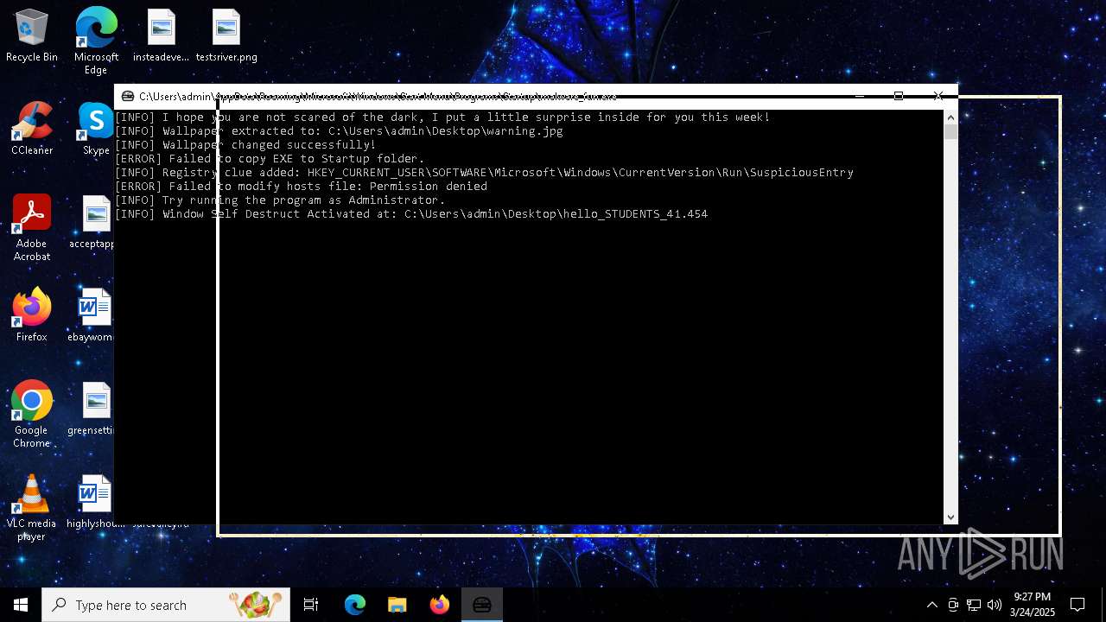Click the 'Registry clue added' log line
The width and height of the screenshot is (1106, 622).
[484, 173]
